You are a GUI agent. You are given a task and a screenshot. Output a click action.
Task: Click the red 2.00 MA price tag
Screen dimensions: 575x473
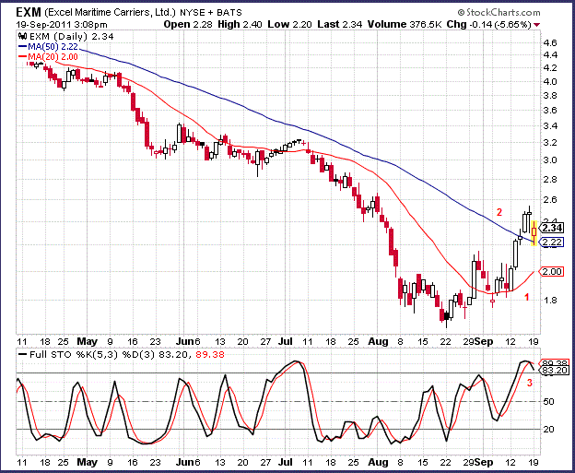tap(552, 272)
